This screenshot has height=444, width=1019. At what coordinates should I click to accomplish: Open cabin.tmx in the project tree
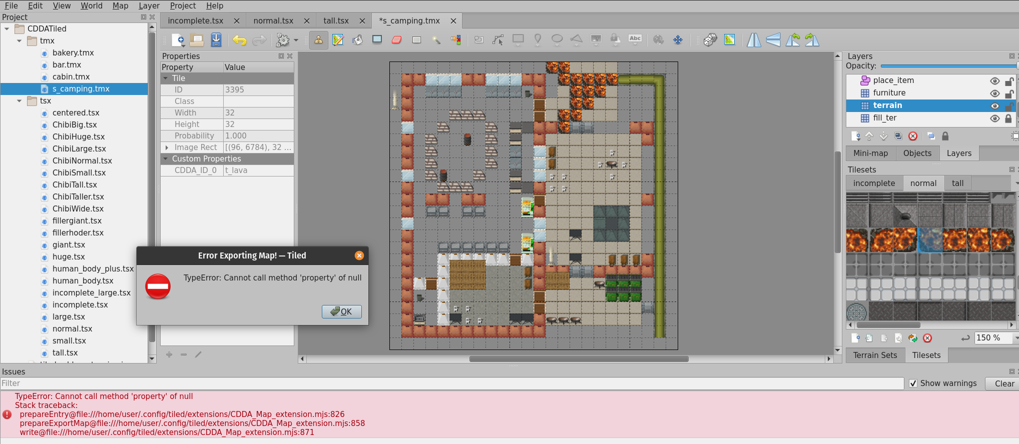pos(71,77)
